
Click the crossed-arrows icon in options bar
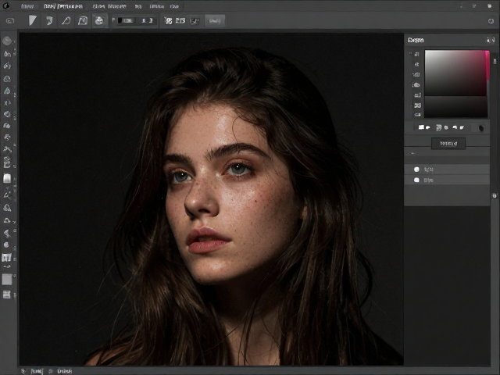pos(168,21)
